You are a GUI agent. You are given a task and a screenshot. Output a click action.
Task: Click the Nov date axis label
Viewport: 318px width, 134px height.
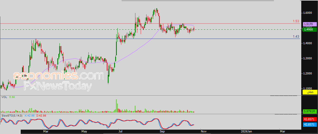click(x=204, y=132)
